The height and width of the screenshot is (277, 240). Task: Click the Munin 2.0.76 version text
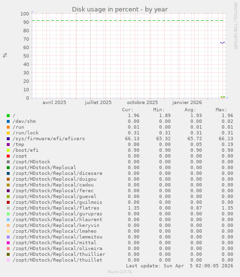tap(120, 272)
